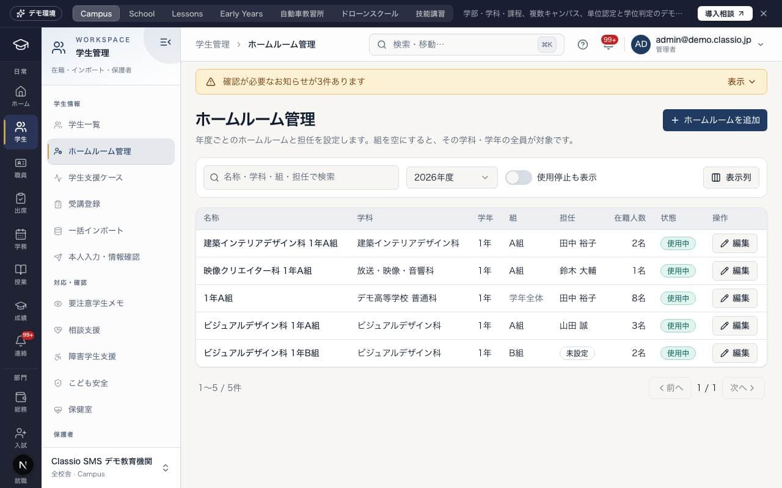Close the demo banner with X

763,13
